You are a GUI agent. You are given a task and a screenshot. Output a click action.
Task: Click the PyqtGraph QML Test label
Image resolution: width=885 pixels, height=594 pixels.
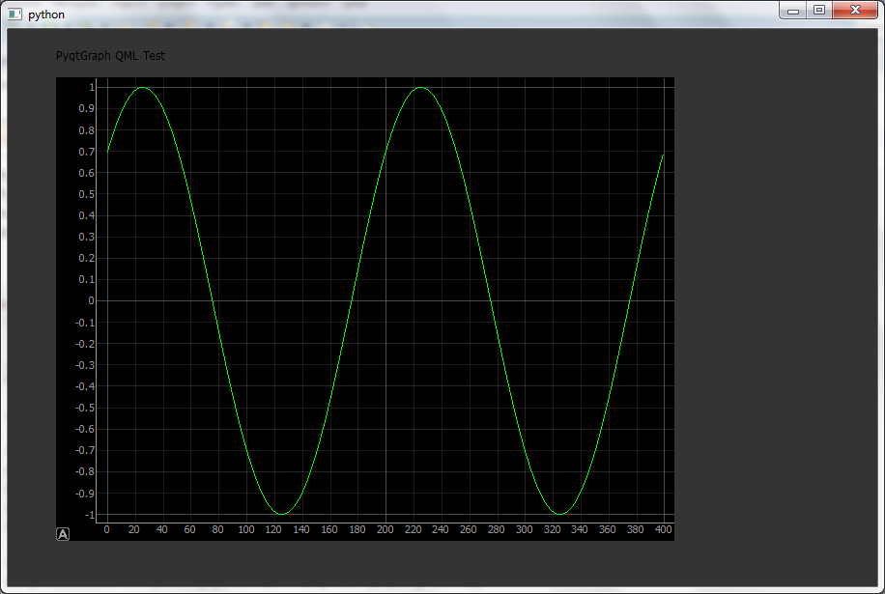110,55
